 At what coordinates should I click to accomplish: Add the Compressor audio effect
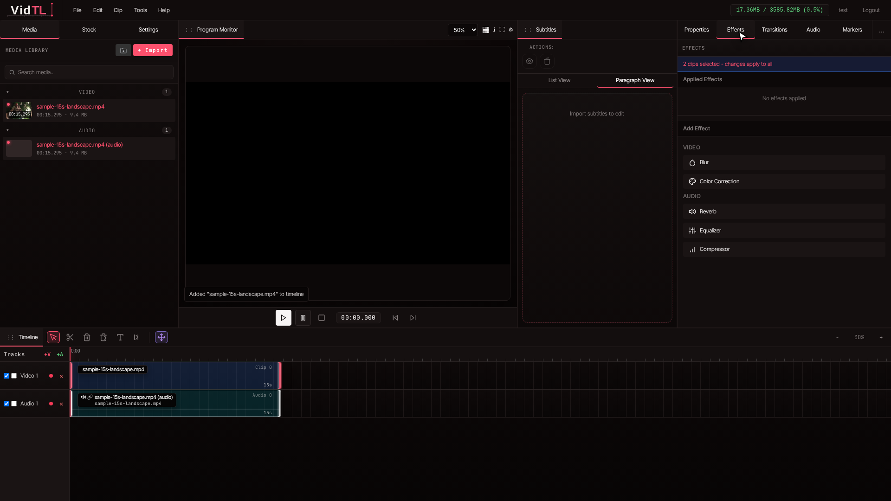point(784,249)
